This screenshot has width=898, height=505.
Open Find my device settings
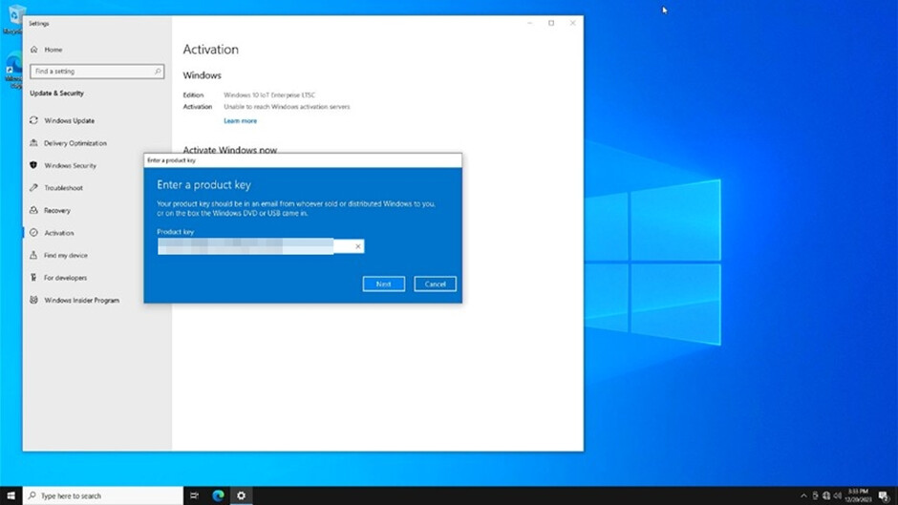point(66,255)
